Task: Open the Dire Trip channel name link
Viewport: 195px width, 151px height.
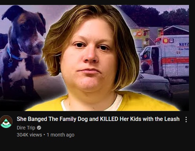Action: click(26, 128)
